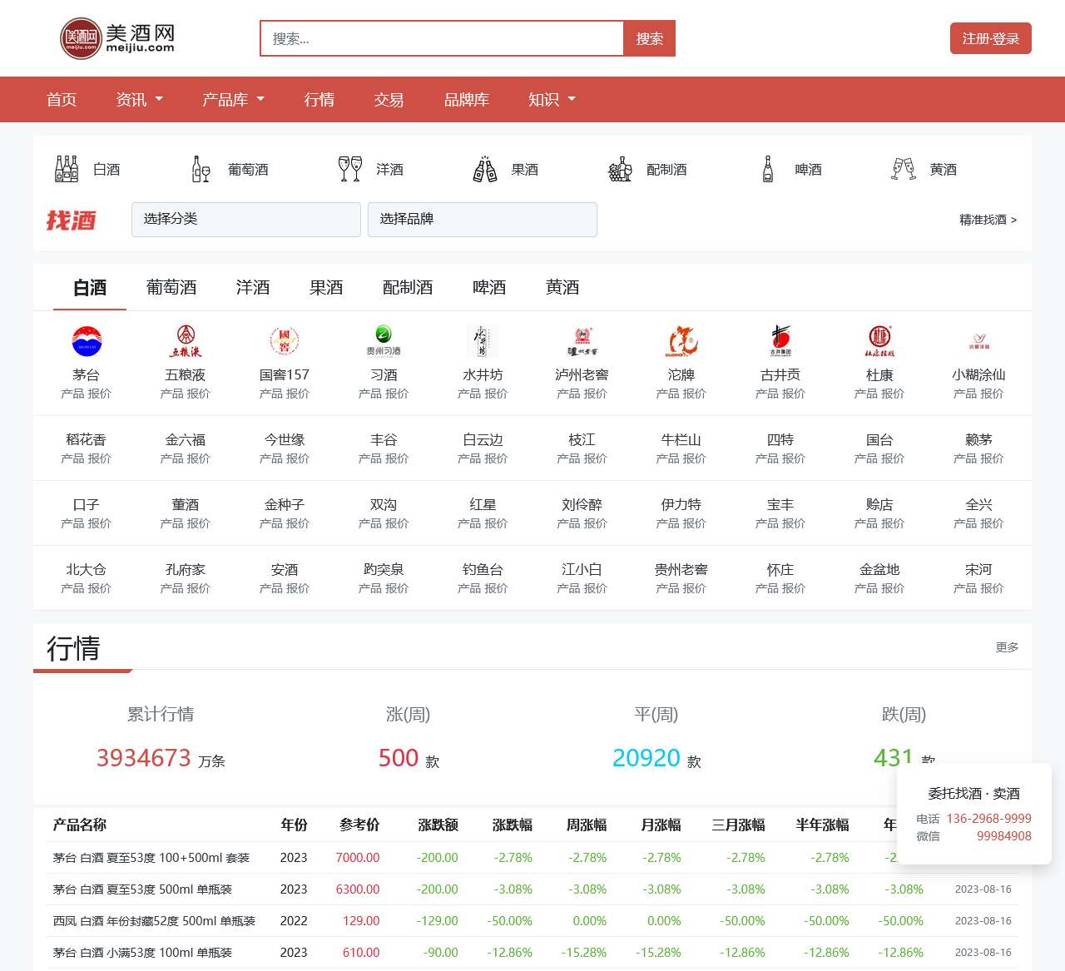Viewport: 1065px width, 971px height.
Task: Click the 茅台 brand logo
Action: [x=86, y=341]
